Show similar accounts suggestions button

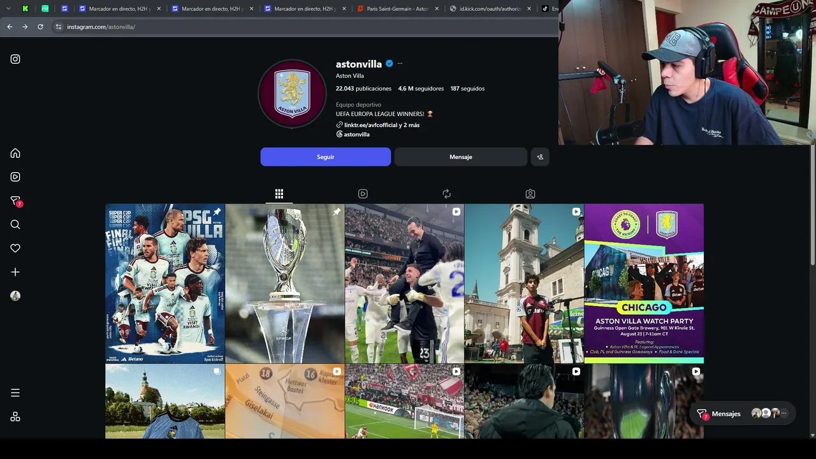click(540, 157)
